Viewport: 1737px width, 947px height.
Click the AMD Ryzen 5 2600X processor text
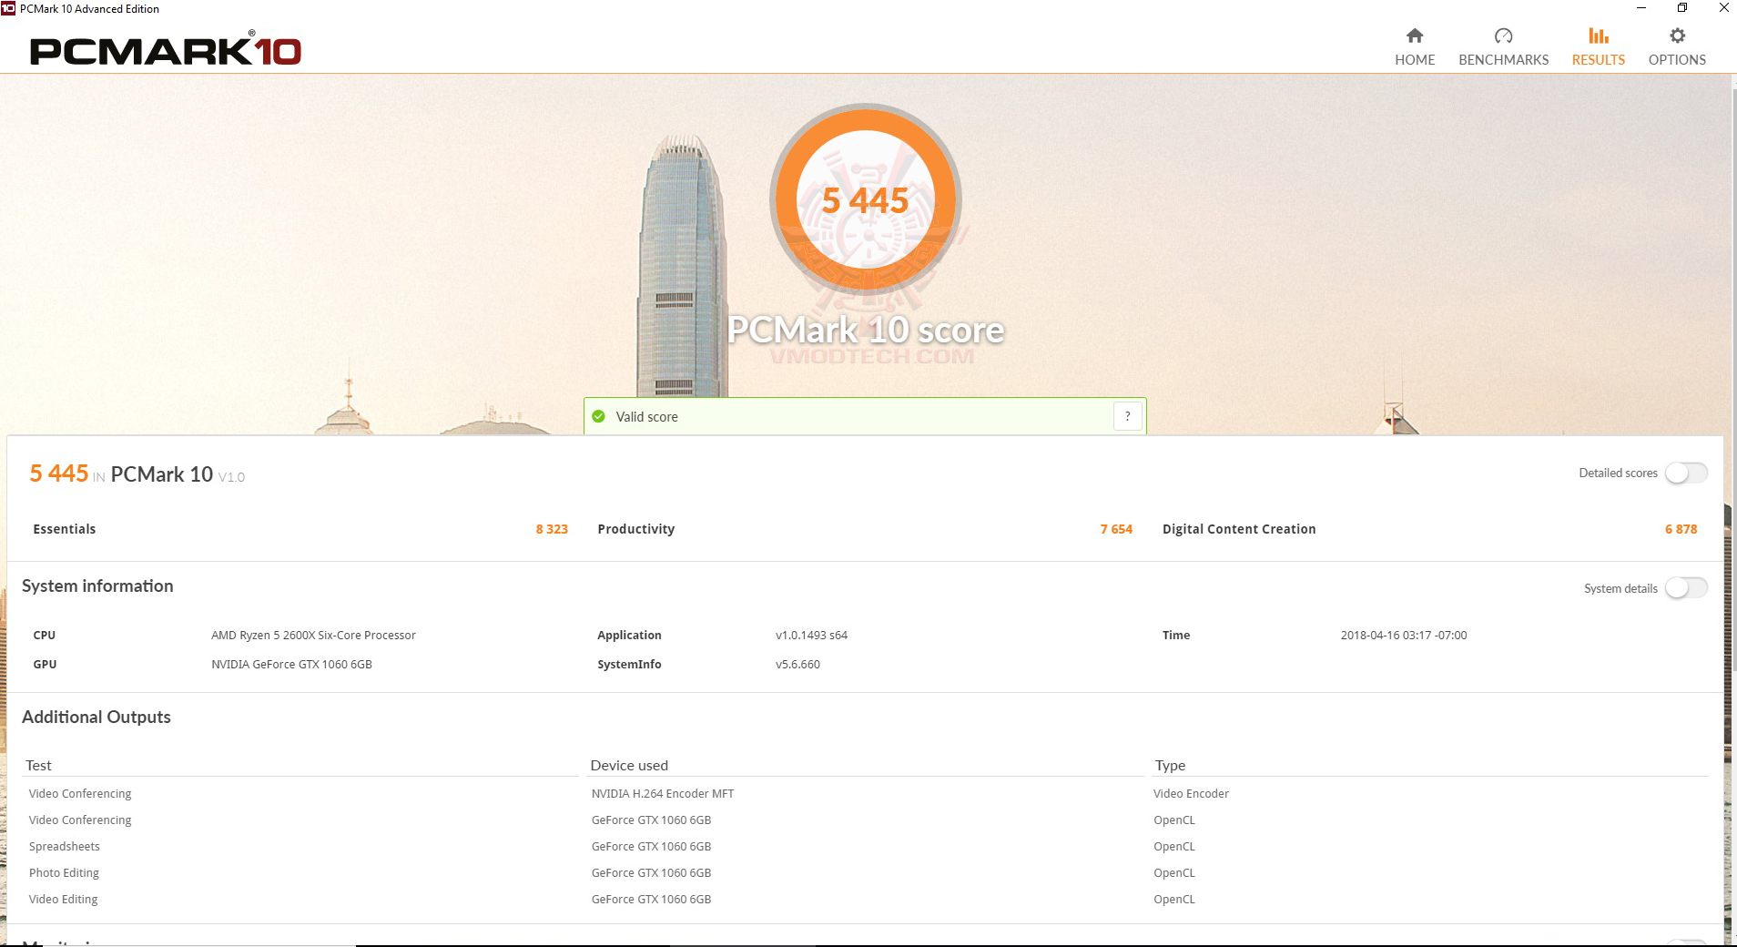pyautogui.click(x=313, y=636)
